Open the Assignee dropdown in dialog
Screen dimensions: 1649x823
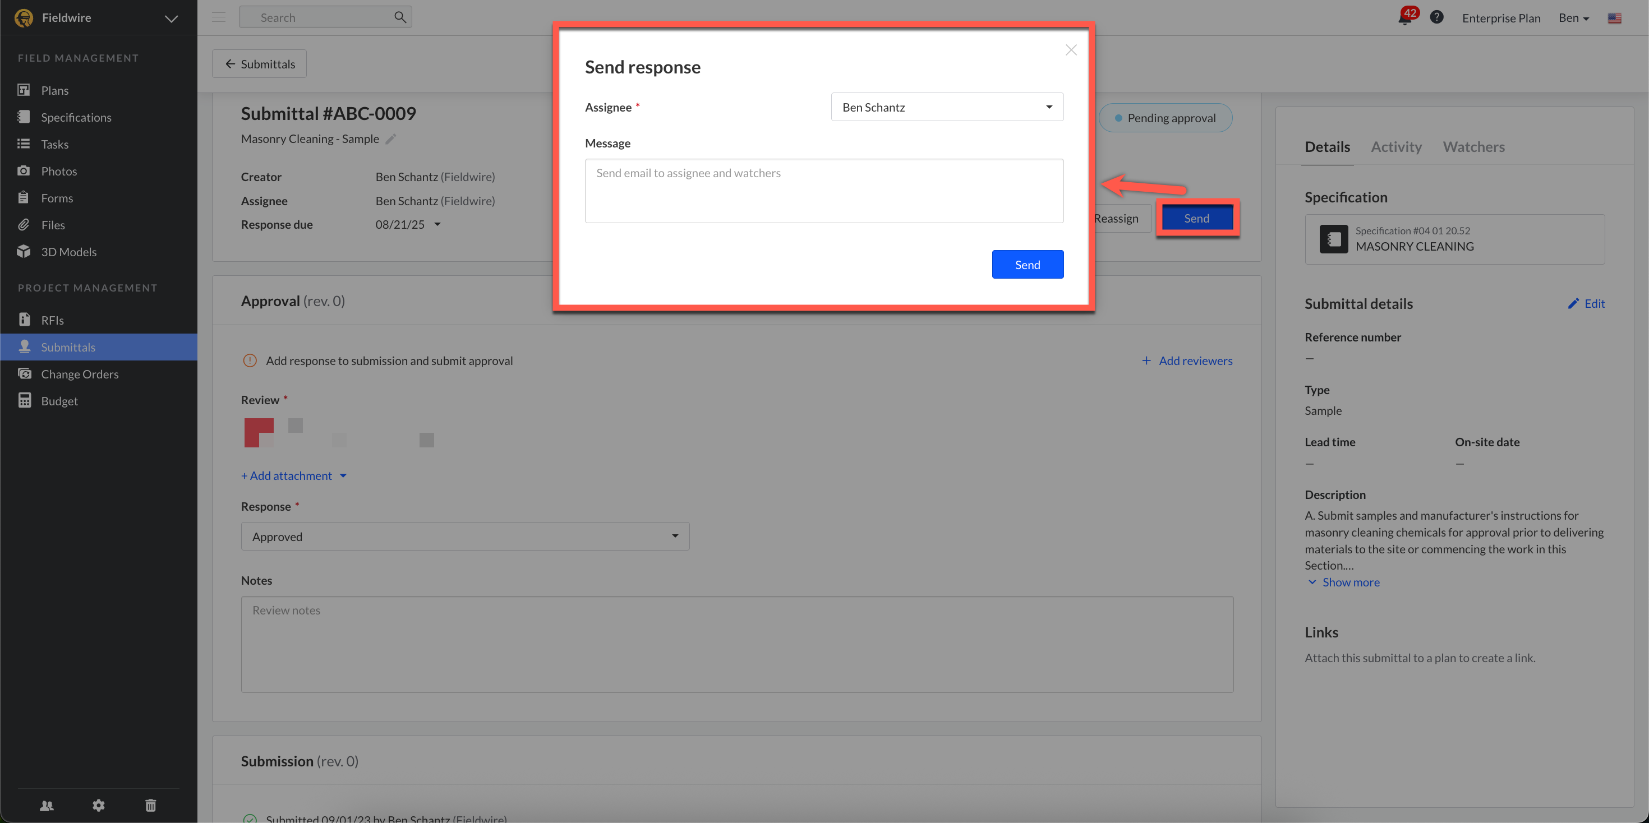pos(947,107)
